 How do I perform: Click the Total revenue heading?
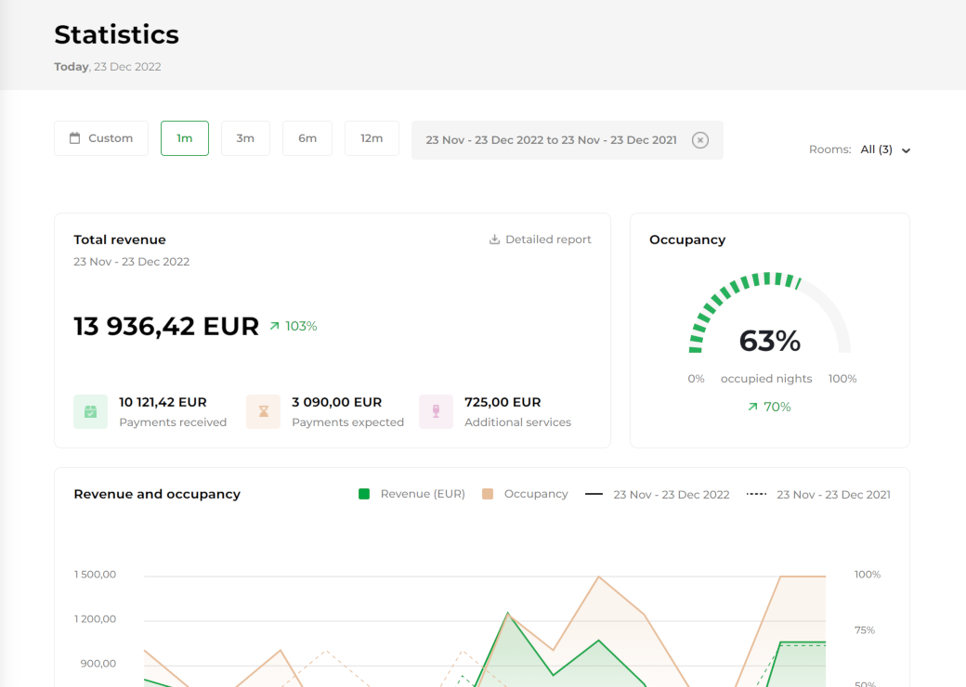tap(120, 240)
